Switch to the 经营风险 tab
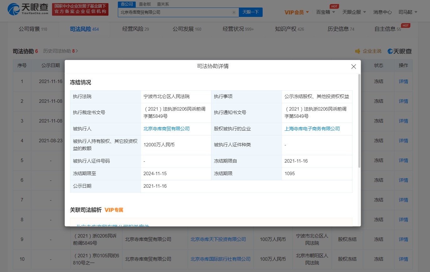Screen dimensions: 430x272 pos(135,29)
